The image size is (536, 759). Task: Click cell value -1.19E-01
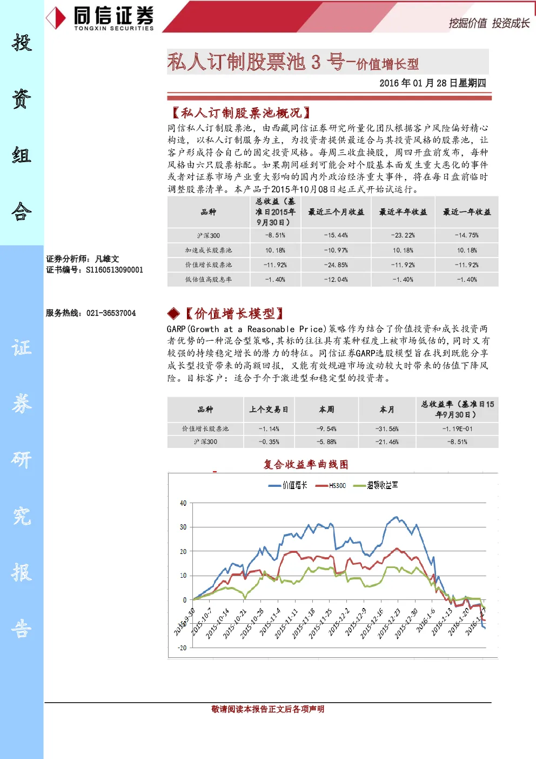tap(457, 428)
